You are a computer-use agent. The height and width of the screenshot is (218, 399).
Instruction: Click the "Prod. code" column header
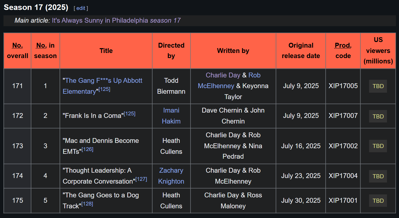pyautogui.click(x=343, y=51)
